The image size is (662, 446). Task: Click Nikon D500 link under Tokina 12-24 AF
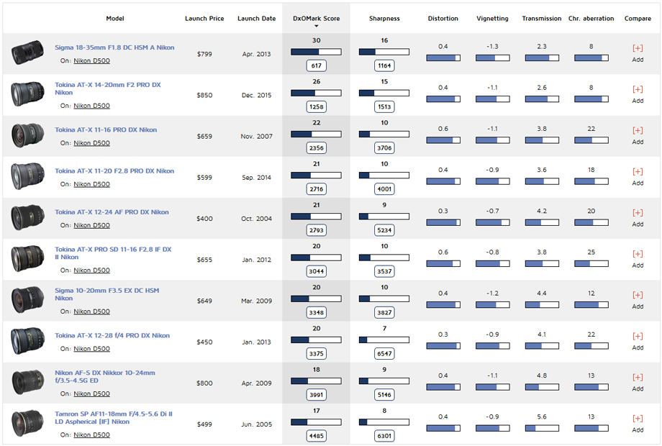91,225
